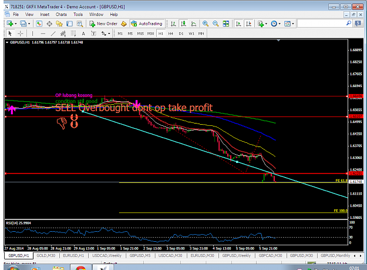Screen dimensions: 367x270
Task: Tile chart windows icon
Action: click(226, 24)
